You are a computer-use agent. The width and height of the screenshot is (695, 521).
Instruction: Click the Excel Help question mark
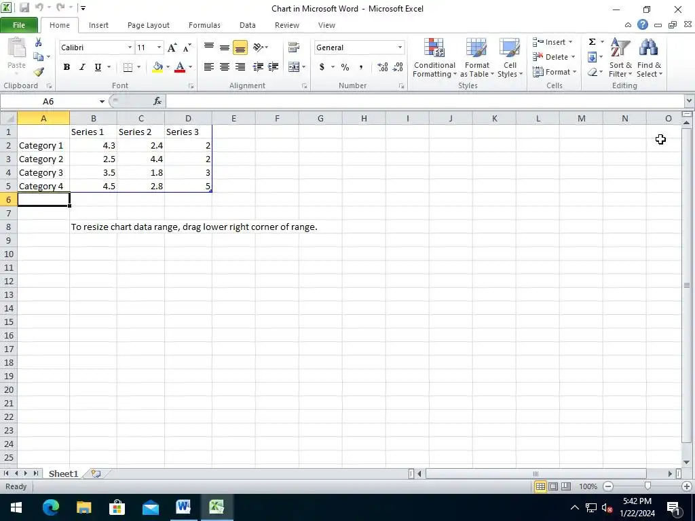[x=643, y=25]
